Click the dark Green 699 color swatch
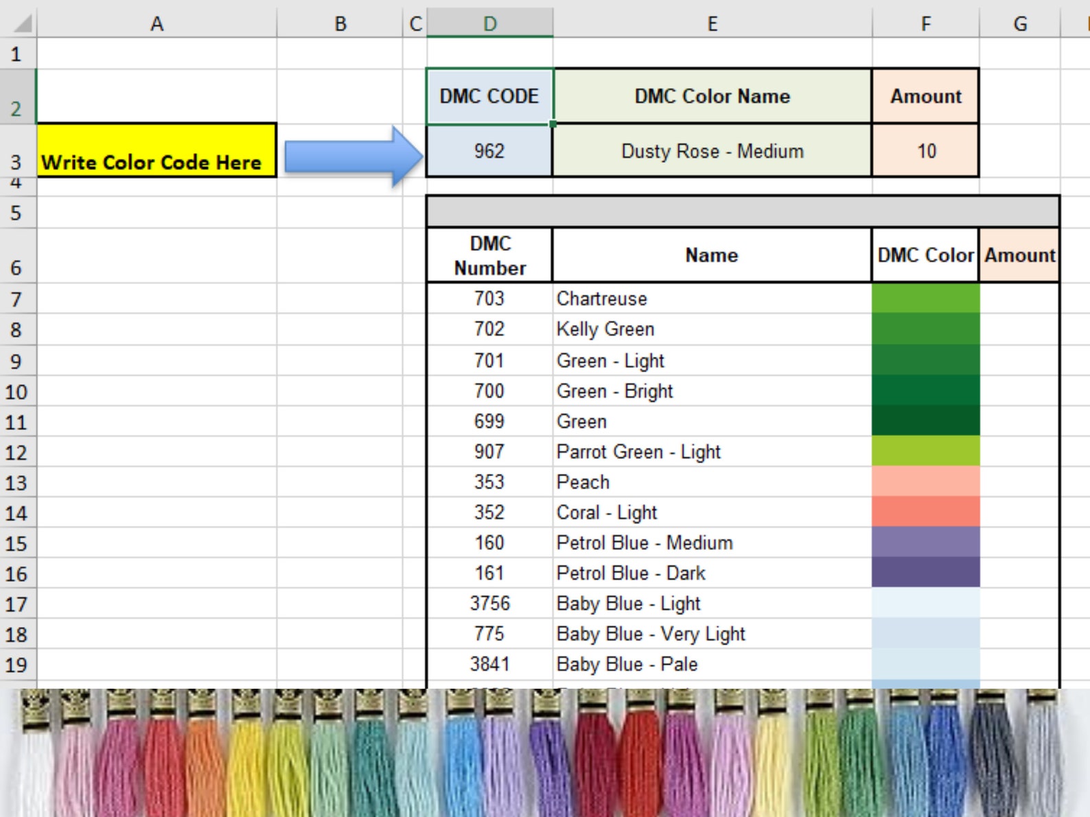This screenshot has height=817, width=1090. pyautogui.click(x=925, y=421)
